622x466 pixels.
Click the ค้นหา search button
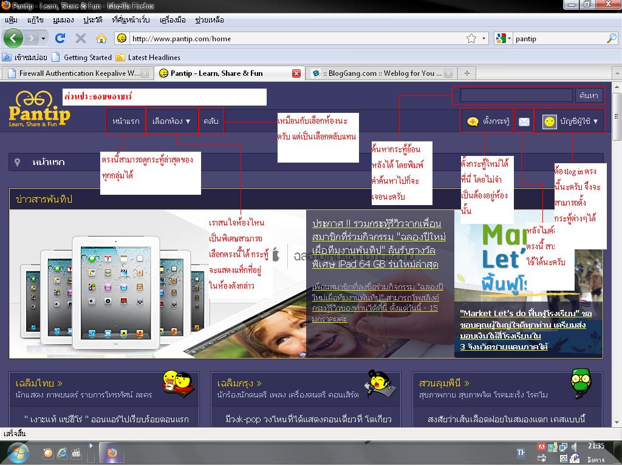click(x=589, y=95)
